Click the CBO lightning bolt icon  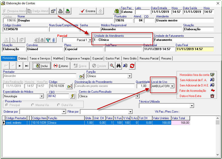tap(73, 96)
